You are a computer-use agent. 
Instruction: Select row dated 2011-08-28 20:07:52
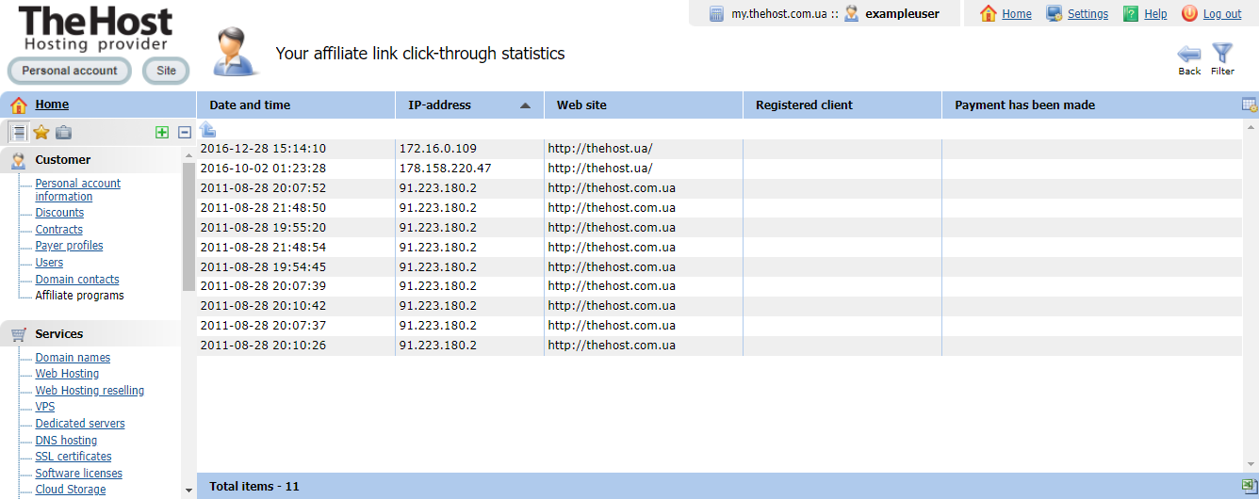pos(719,188)
